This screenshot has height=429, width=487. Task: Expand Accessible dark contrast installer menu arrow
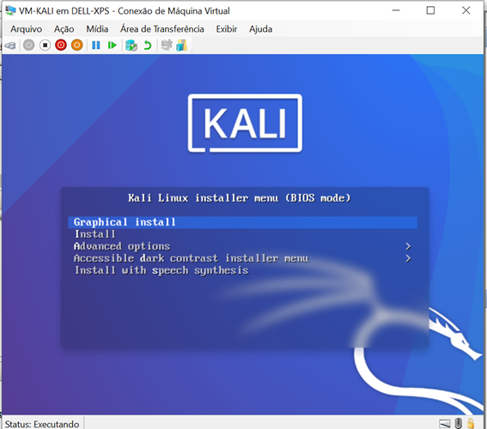408,258
